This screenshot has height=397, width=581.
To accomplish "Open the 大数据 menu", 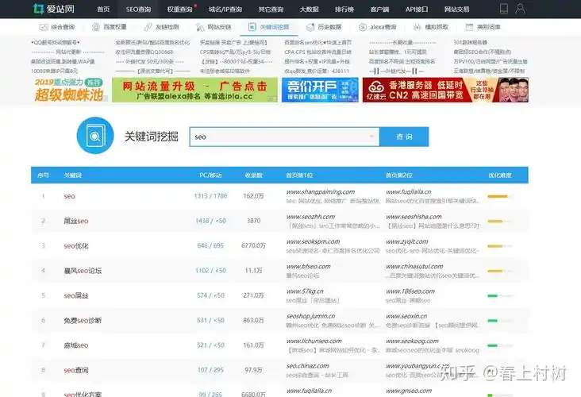I will click(x=309, y=10).
